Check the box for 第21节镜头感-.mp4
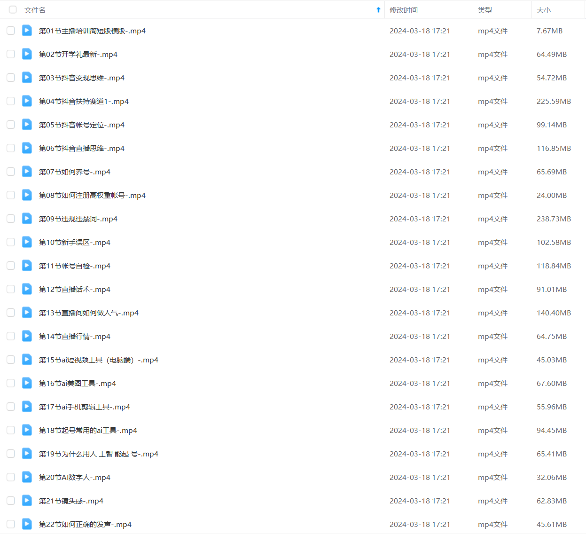Image resolution: width=586 pixels, height=534 pixels. tap(11, 501)
